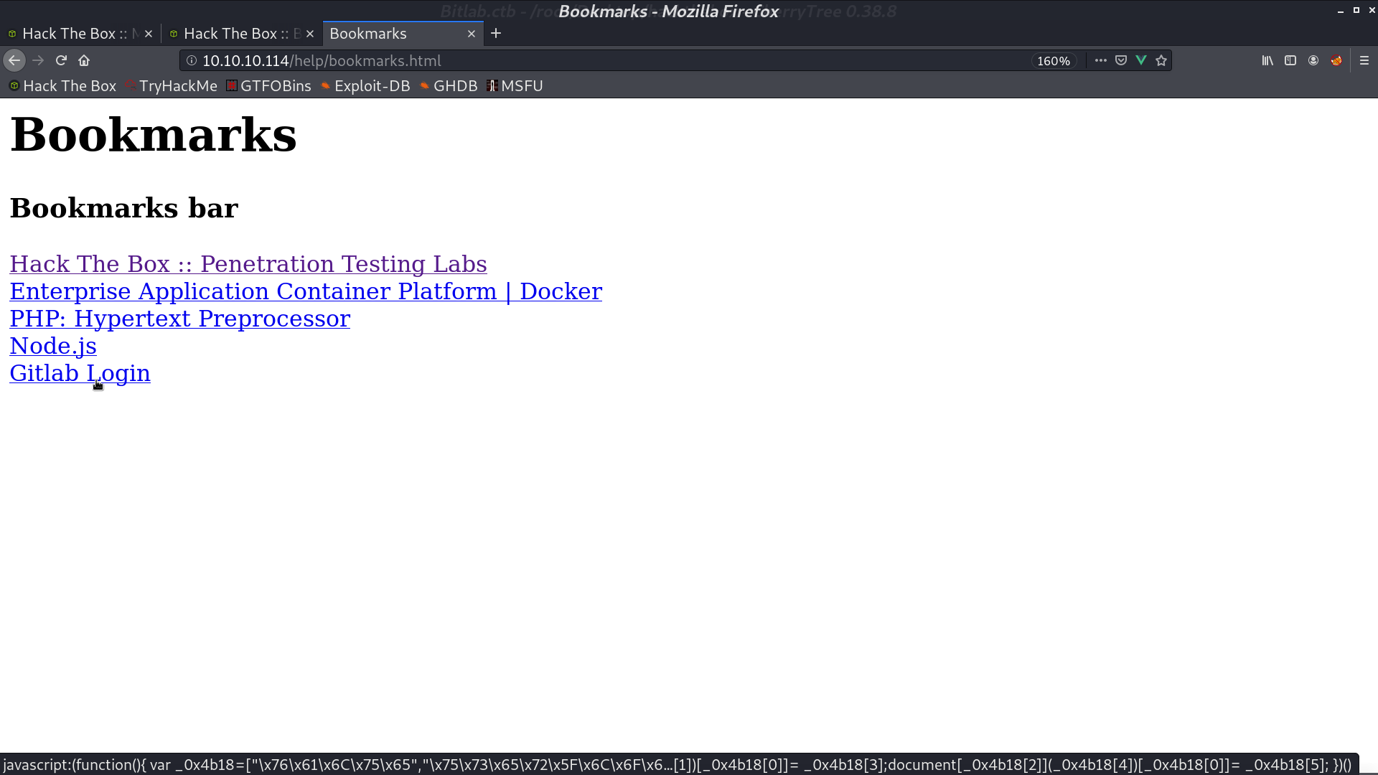Open GTFOBins bookmark toolbar item
1378x775 pixels.
(x=268, y=86)
